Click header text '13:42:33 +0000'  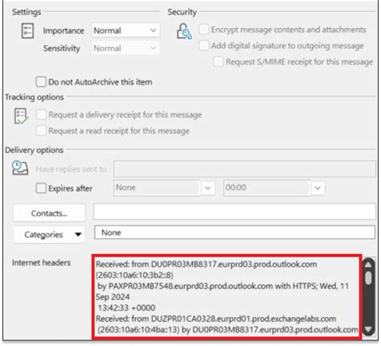[127, 307]
